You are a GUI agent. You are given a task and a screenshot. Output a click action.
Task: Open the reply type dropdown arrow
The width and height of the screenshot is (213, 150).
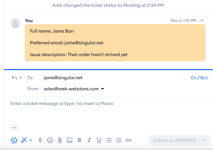(21, 78)
